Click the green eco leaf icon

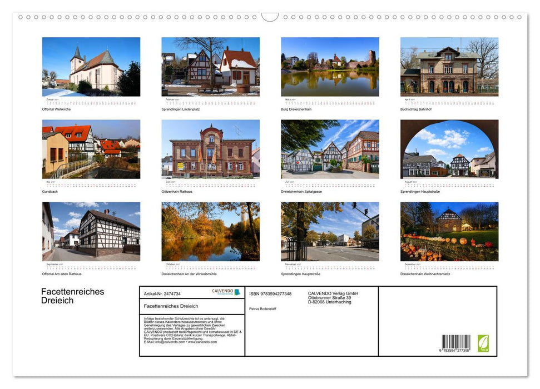[x=483, y=343]
